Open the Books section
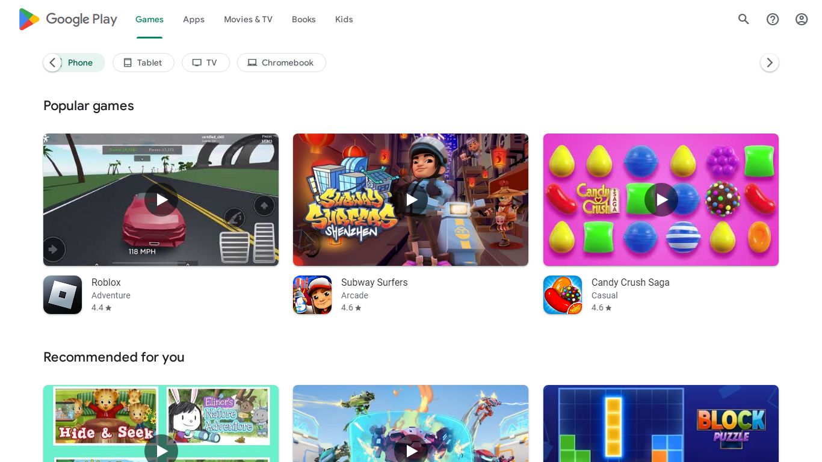This screenshot has height=462, width=822. (304, 19)
